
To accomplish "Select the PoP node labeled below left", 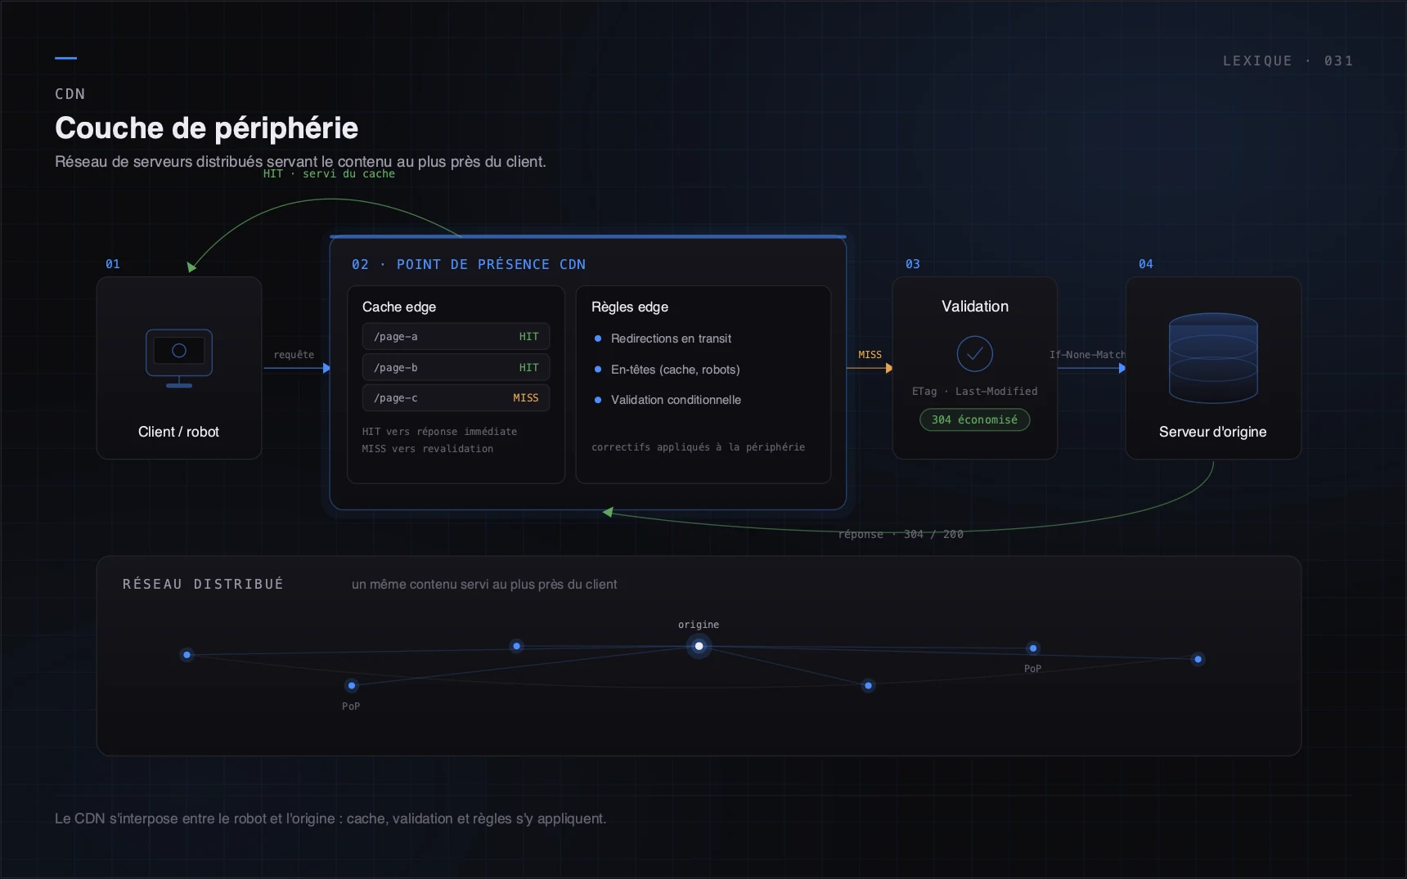I will click(352, 685).
